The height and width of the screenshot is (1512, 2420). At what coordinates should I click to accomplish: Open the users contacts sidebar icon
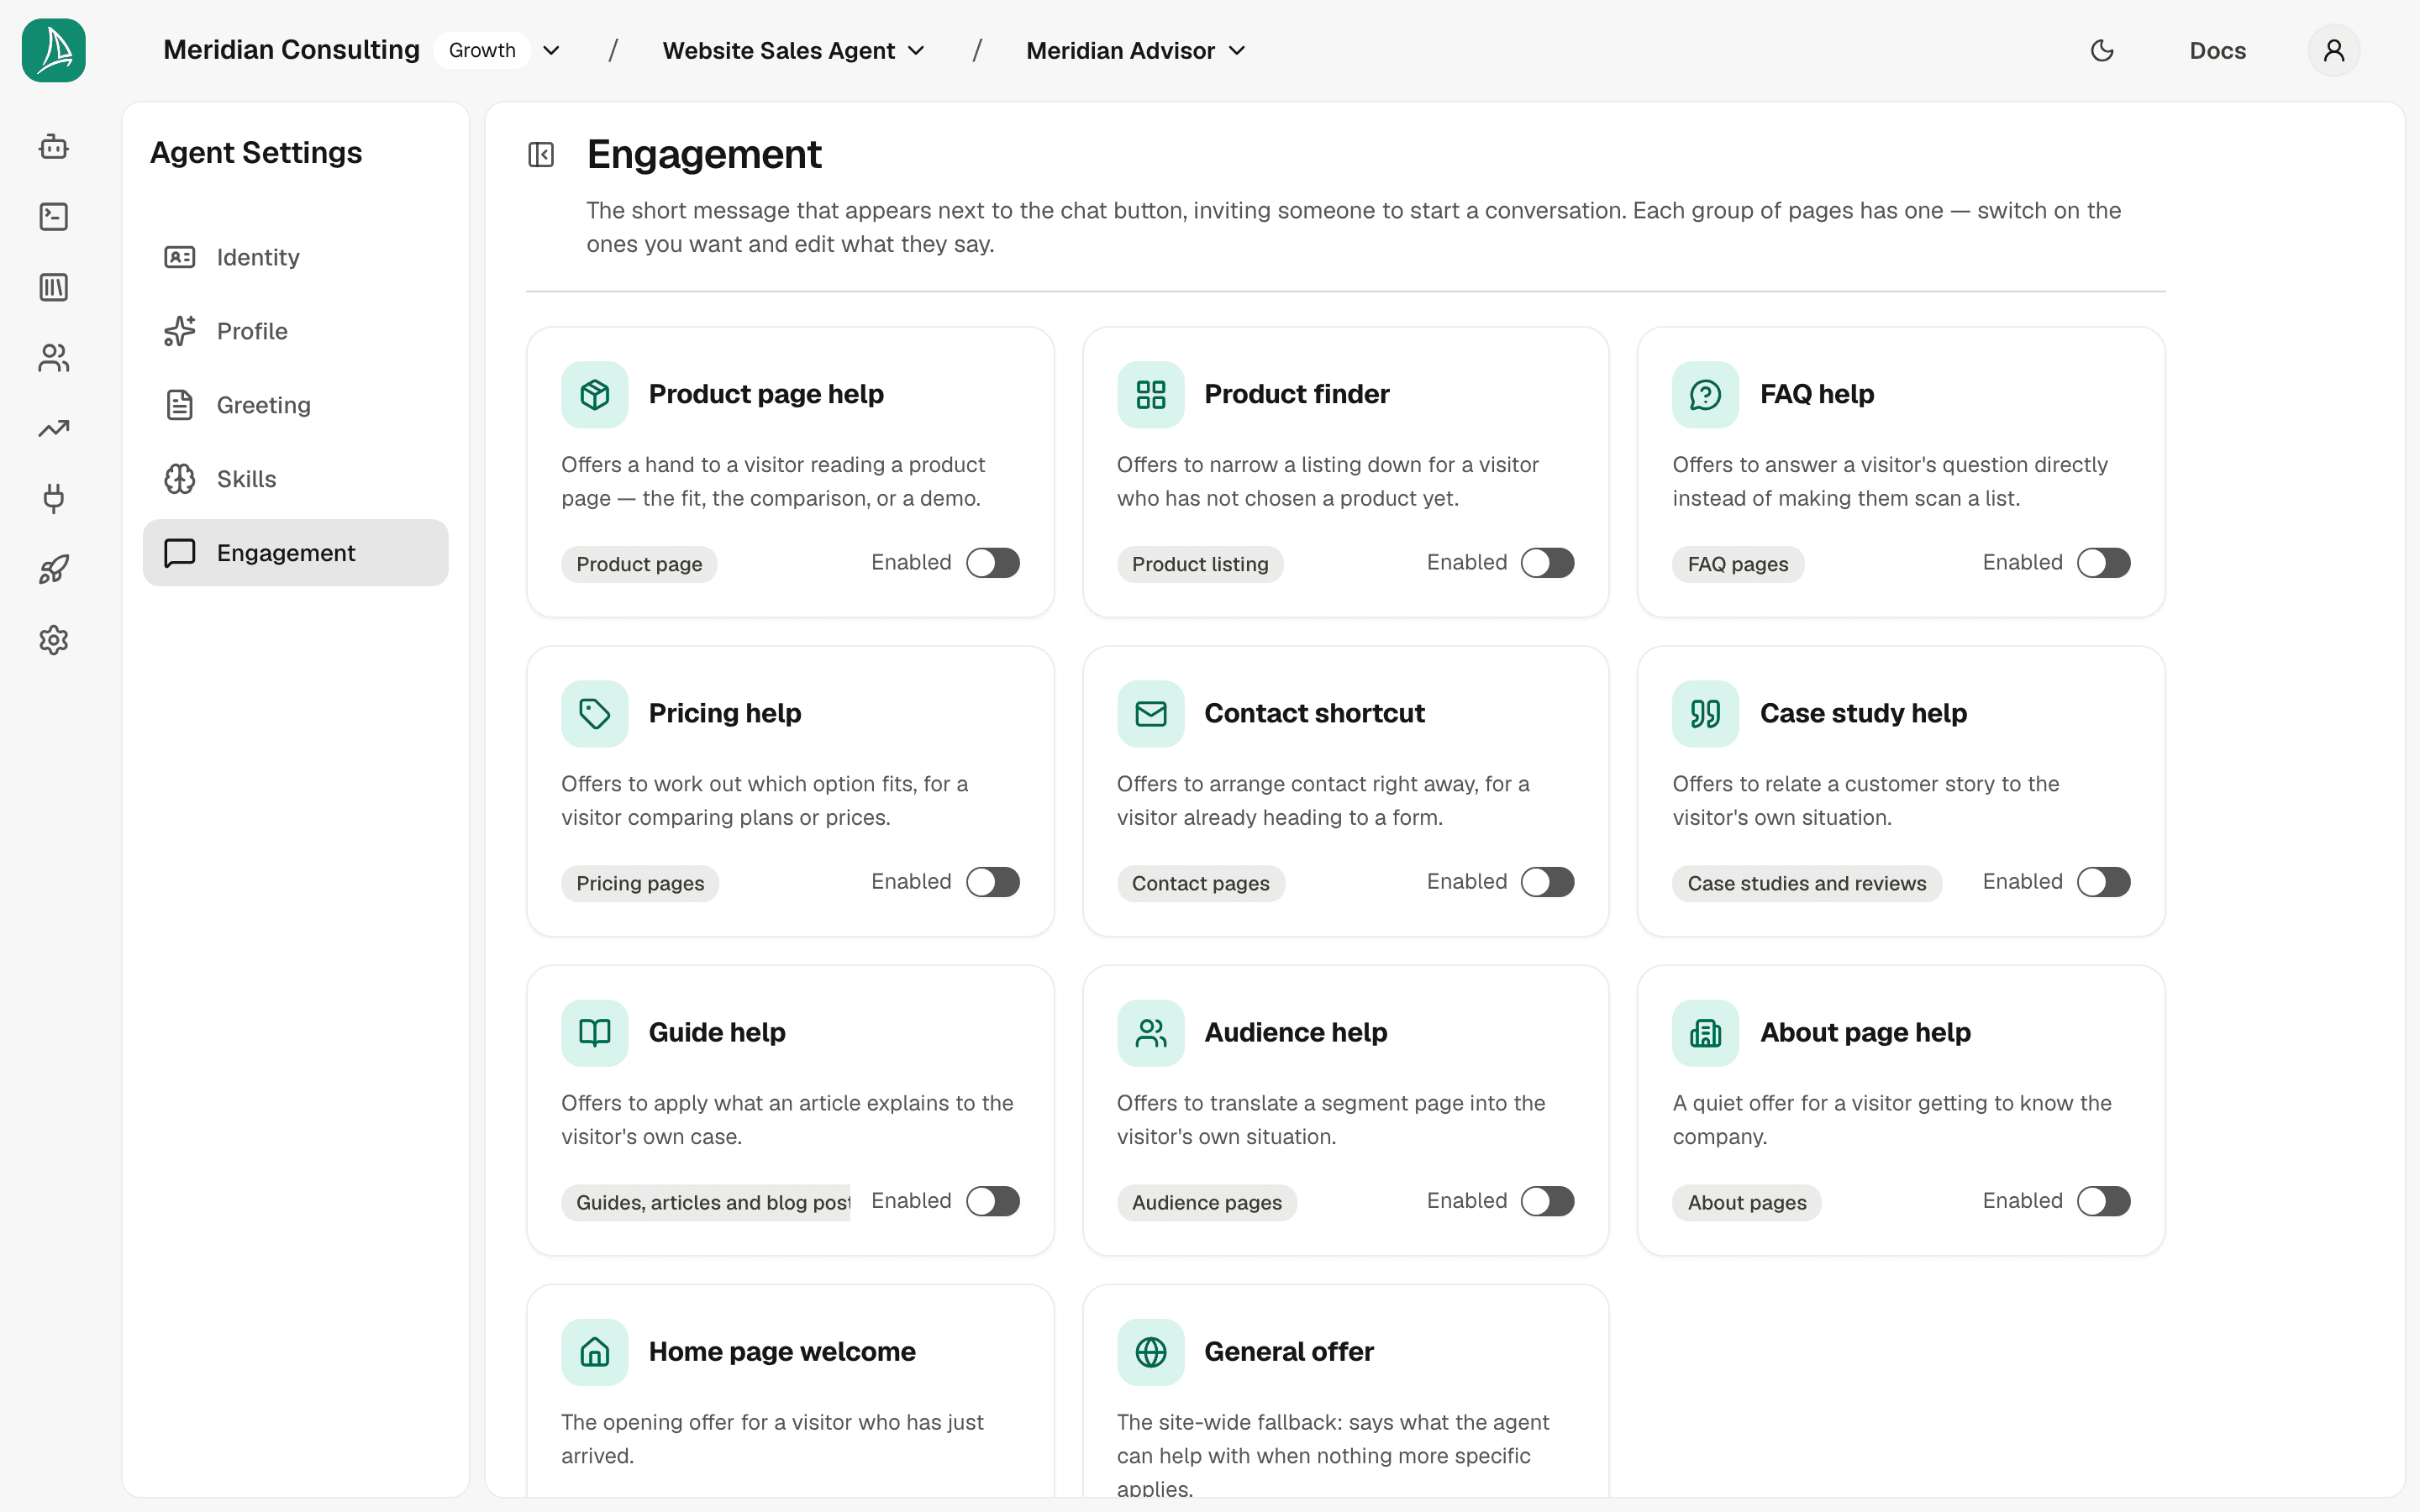(54, 358)
